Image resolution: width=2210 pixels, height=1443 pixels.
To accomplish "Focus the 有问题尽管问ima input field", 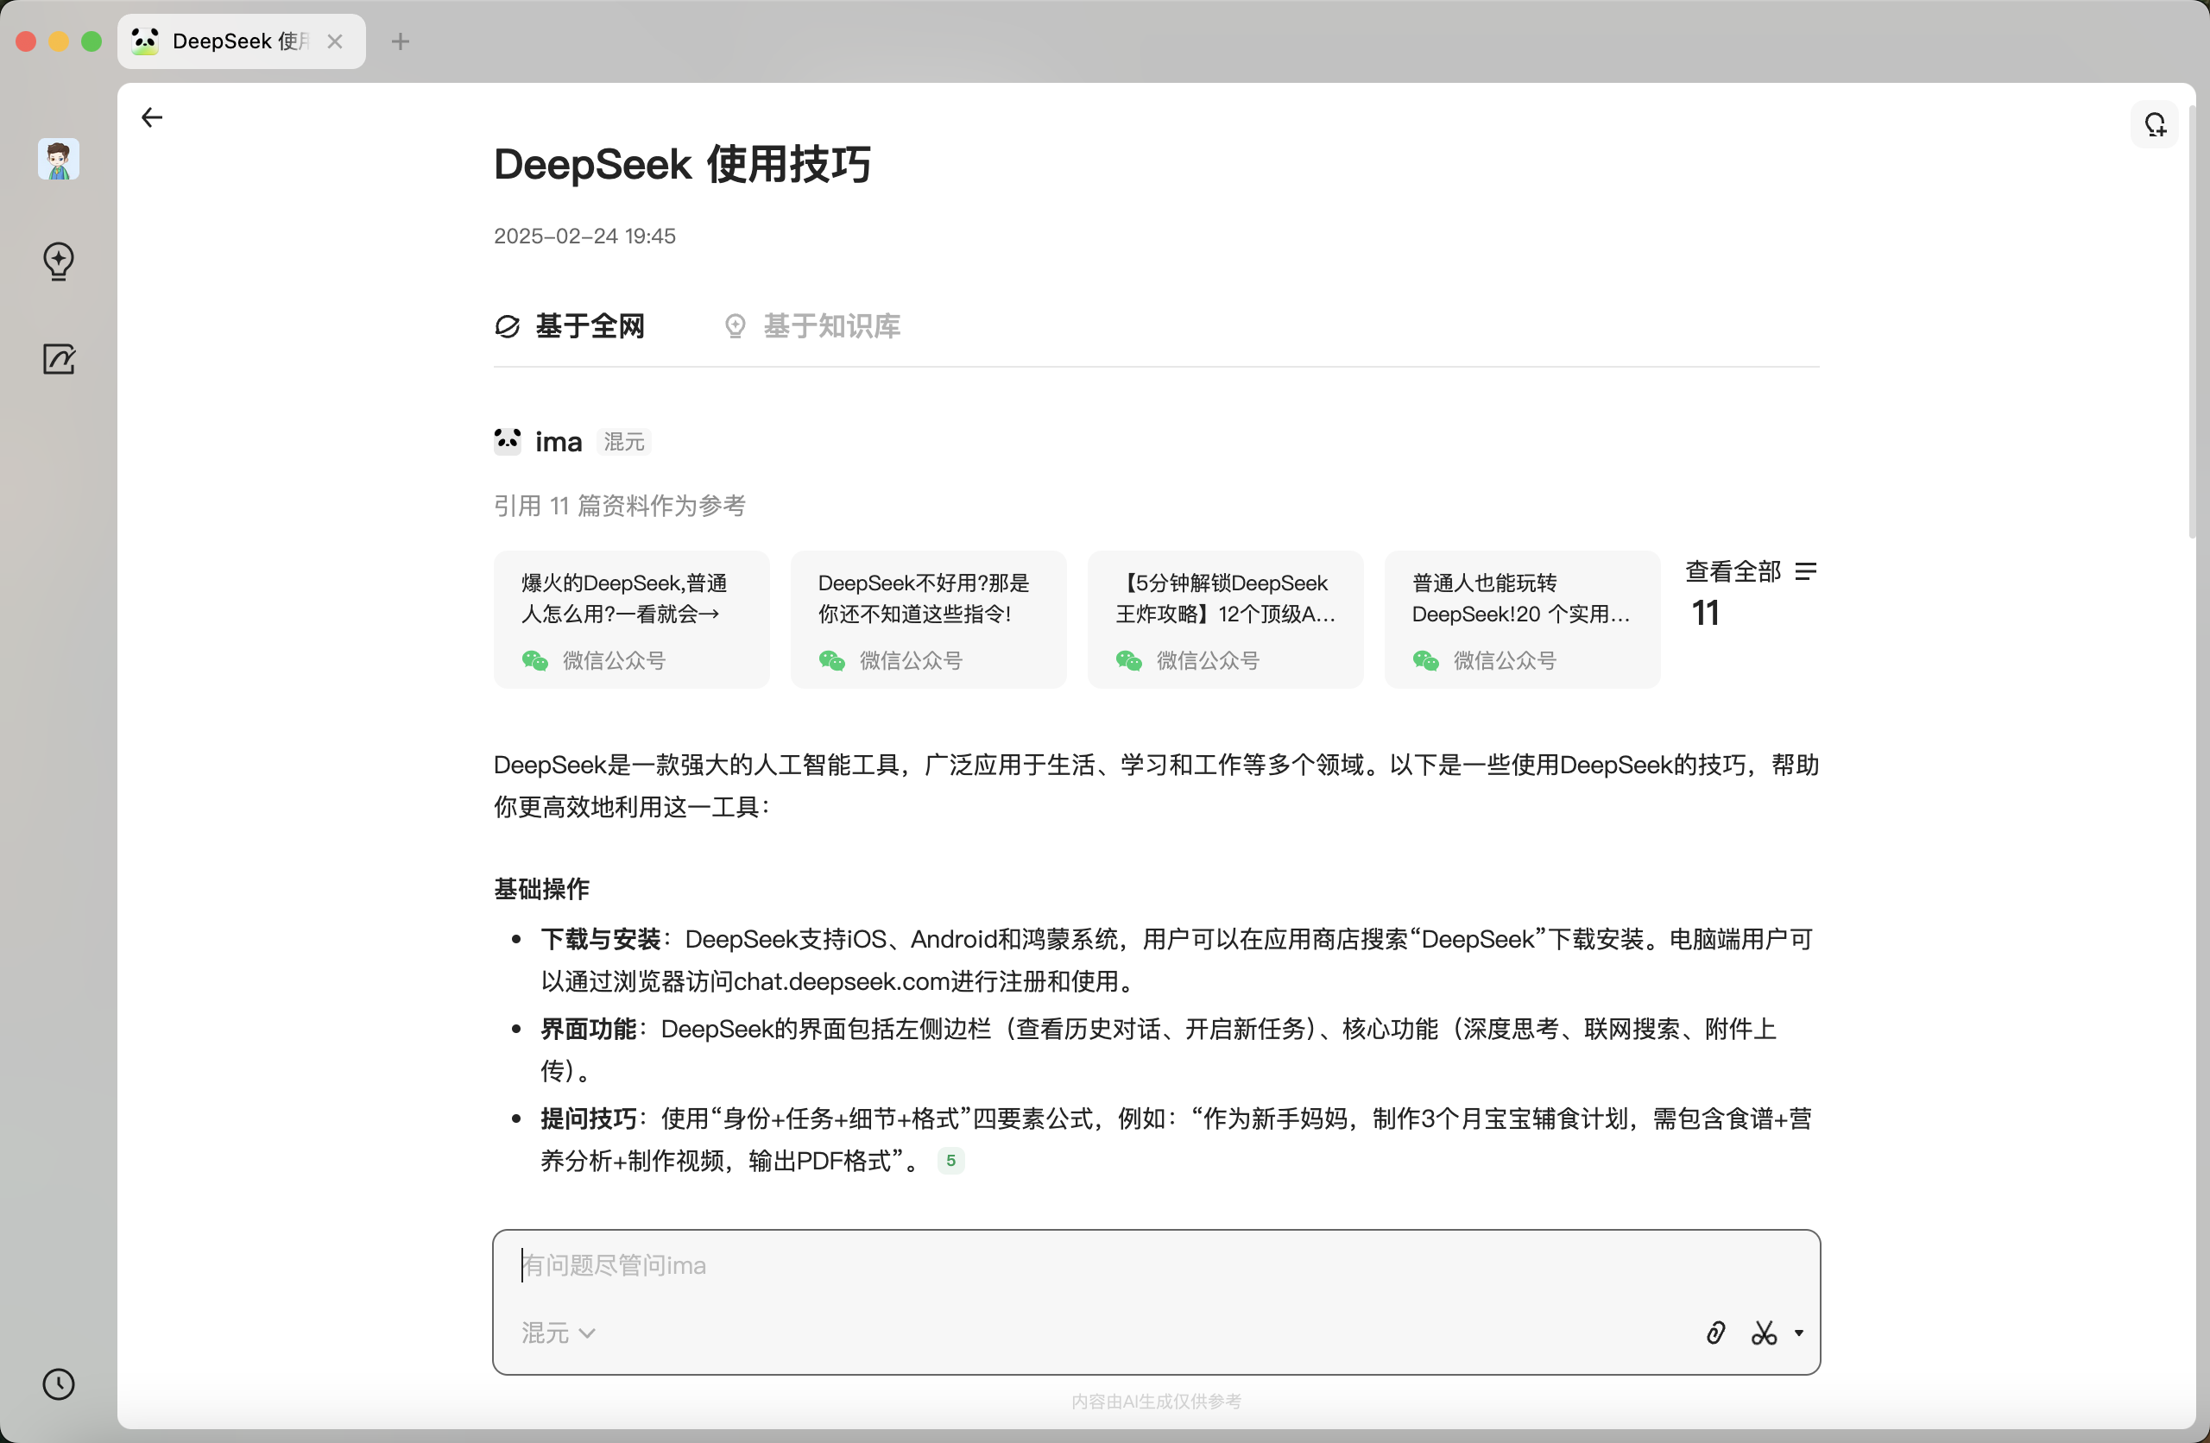I will coord(1156,1264).
